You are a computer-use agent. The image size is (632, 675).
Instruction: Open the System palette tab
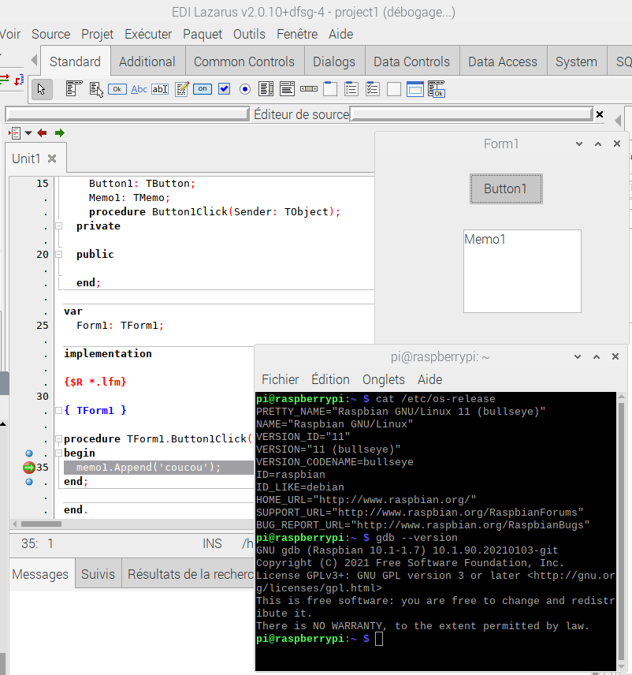point(576,62)
